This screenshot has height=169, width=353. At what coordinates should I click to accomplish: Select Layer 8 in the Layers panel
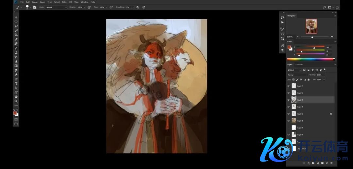pos(300,107)
